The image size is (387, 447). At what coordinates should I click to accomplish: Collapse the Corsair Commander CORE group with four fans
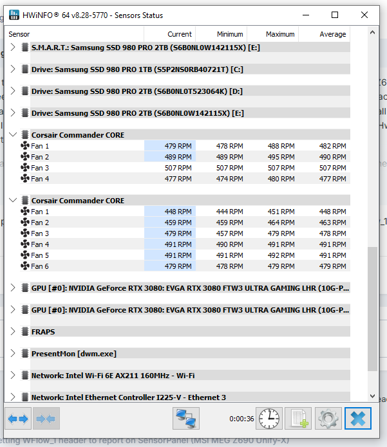pyautogui.click(x=13, y=134)
